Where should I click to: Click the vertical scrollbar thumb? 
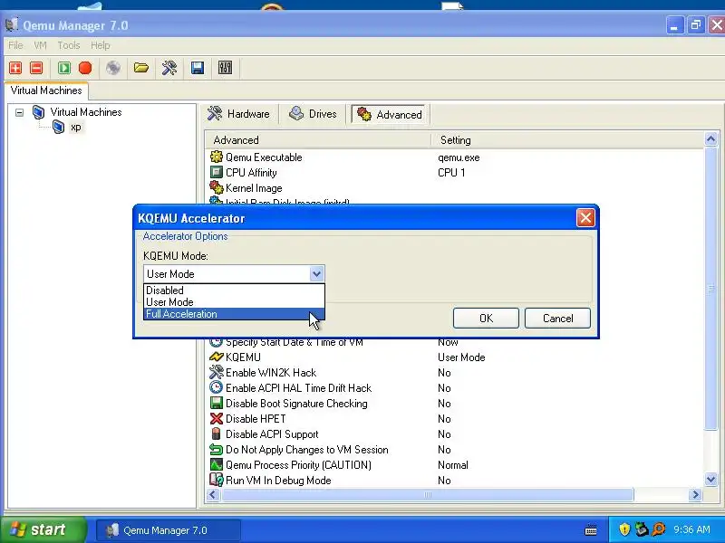point(711,289)
